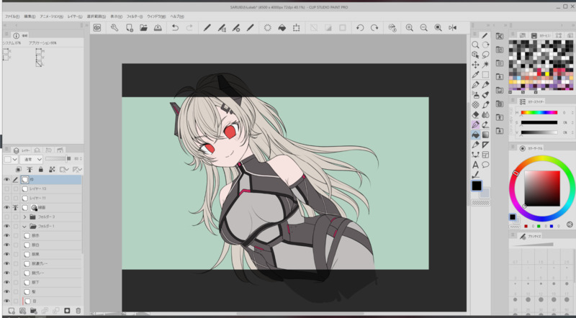Open the ウィンドウ menu
Screen dimensions: 576x318
pos(156,17)
